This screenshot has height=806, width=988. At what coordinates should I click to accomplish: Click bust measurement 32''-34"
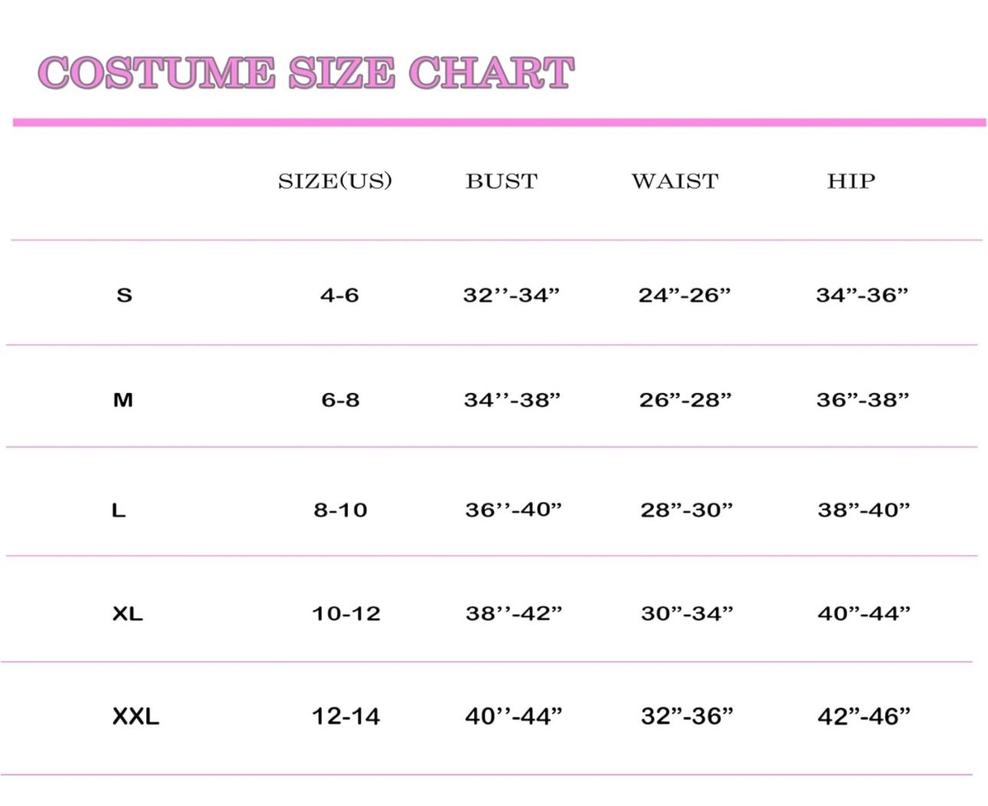[512, 295]
